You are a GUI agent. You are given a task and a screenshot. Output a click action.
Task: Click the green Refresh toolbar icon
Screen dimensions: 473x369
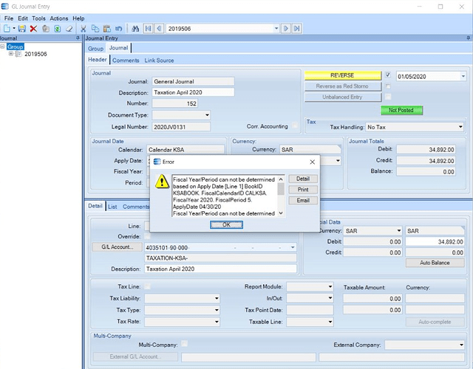coord(58,29)
